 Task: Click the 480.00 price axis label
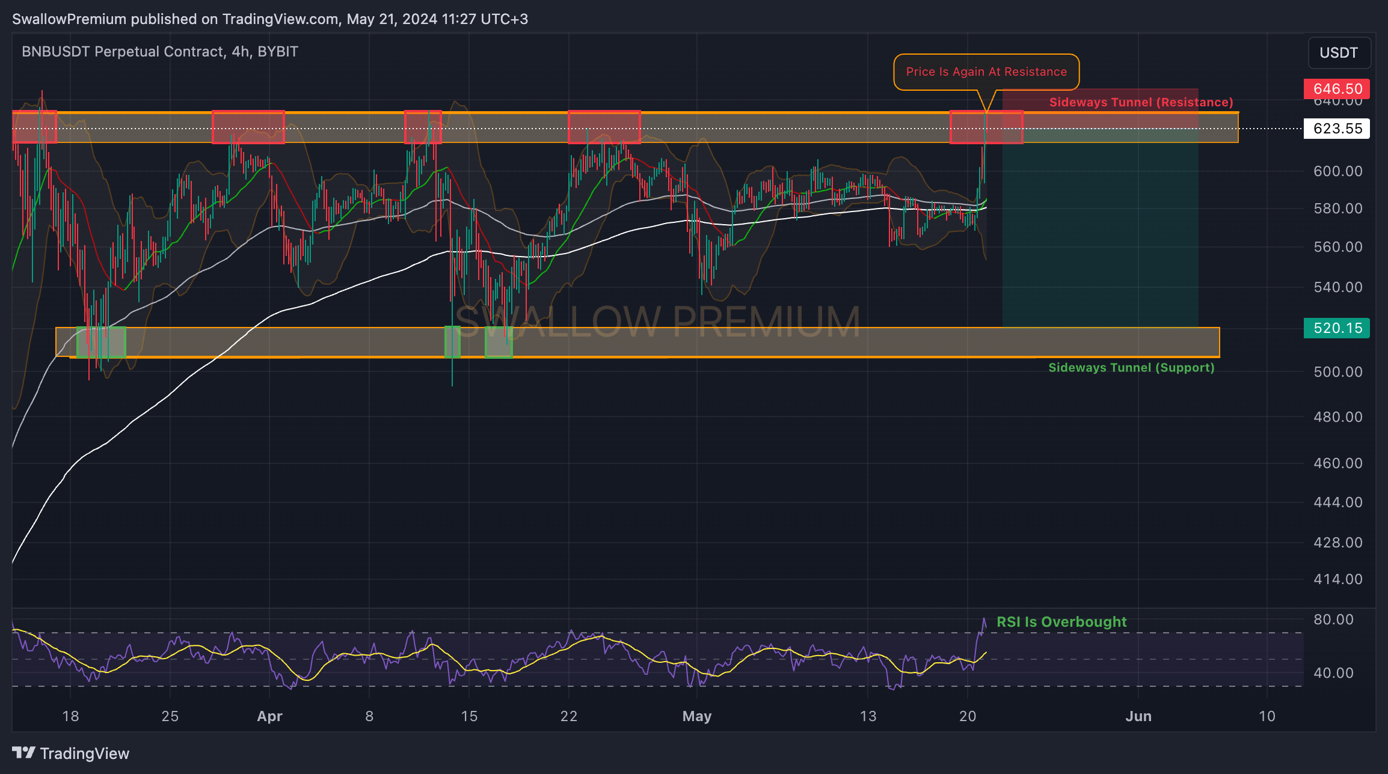[x=1337, y=417]
